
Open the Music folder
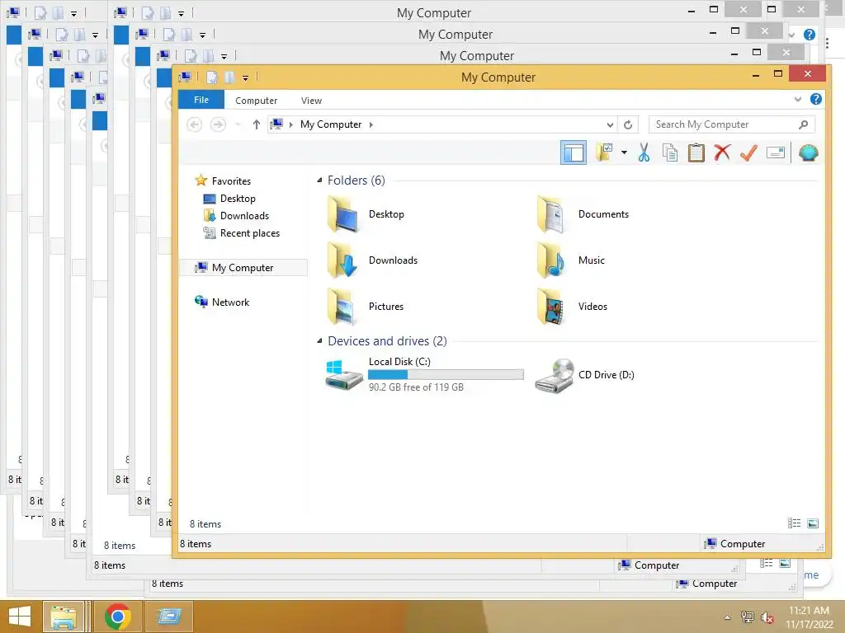click(x=572, y=260)
